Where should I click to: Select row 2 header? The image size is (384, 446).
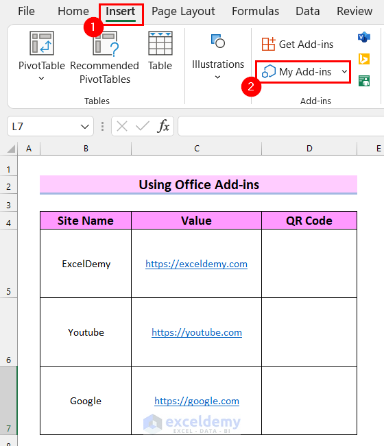click(x=8, y=186)
